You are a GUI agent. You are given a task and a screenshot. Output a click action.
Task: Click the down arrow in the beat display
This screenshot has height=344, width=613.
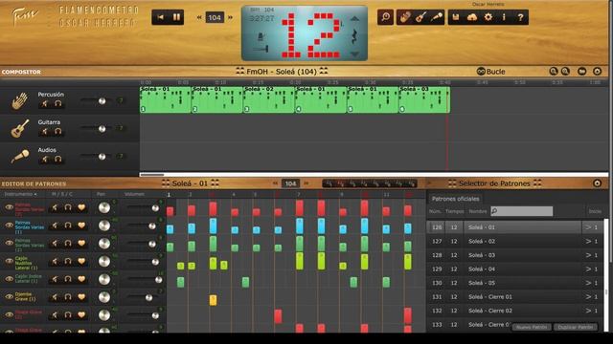354,54
